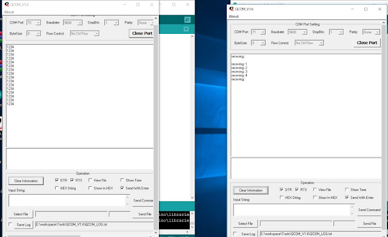The image size is (388, 237).
Task: Click Close Port in right QCOM window
Action: (x=367, y=43)
